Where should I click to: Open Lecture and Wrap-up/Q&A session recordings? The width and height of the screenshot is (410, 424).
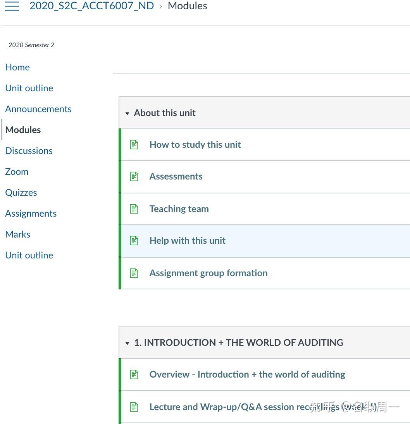coord(263,407)
